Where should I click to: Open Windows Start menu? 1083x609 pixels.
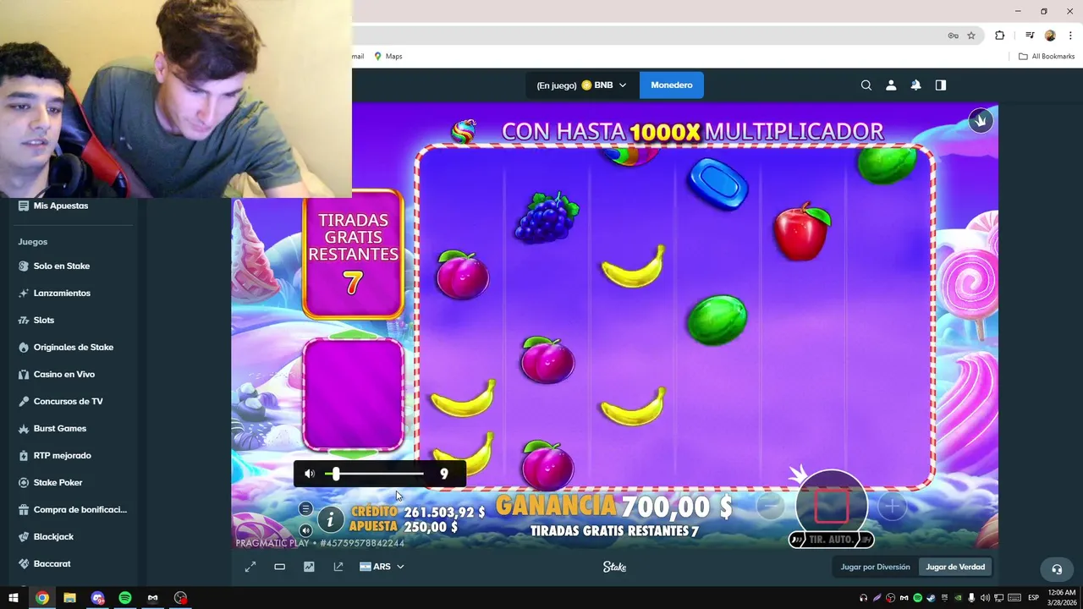point(14,598)
